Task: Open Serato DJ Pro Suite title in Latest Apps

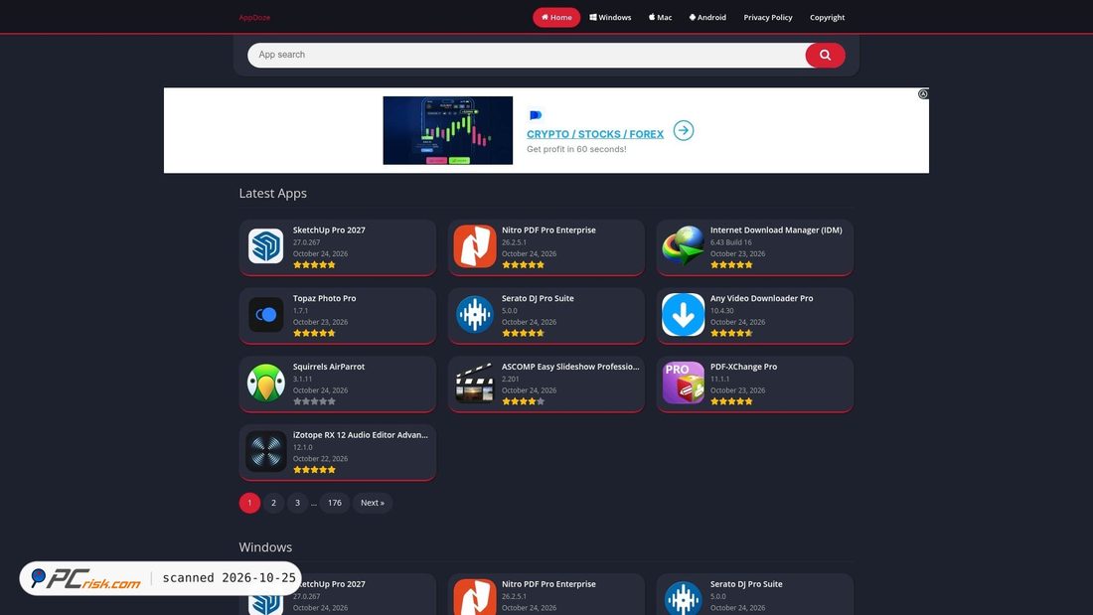Action: click(538, 298)
